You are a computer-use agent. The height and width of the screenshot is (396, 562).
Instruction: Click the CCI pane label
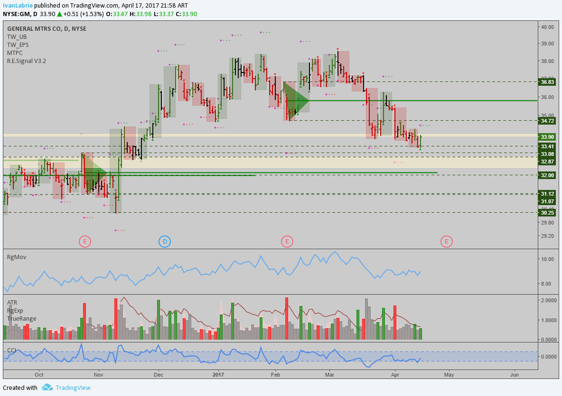[x=11, y=350]
